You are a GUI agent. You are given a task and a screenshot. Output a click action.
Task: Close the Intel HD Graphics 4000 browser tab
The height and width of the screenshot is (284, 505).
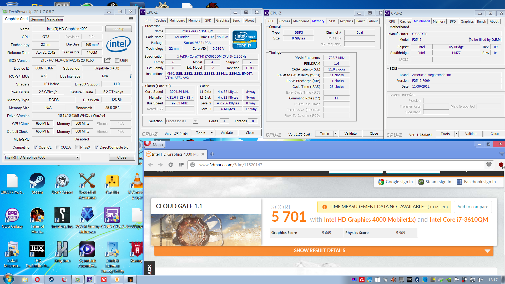point(203,154)
